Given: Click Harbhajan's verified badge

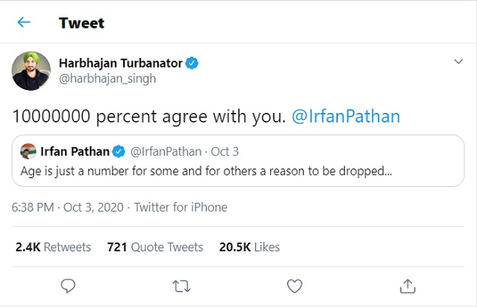Looking at the screenshot, I should 192,64.
